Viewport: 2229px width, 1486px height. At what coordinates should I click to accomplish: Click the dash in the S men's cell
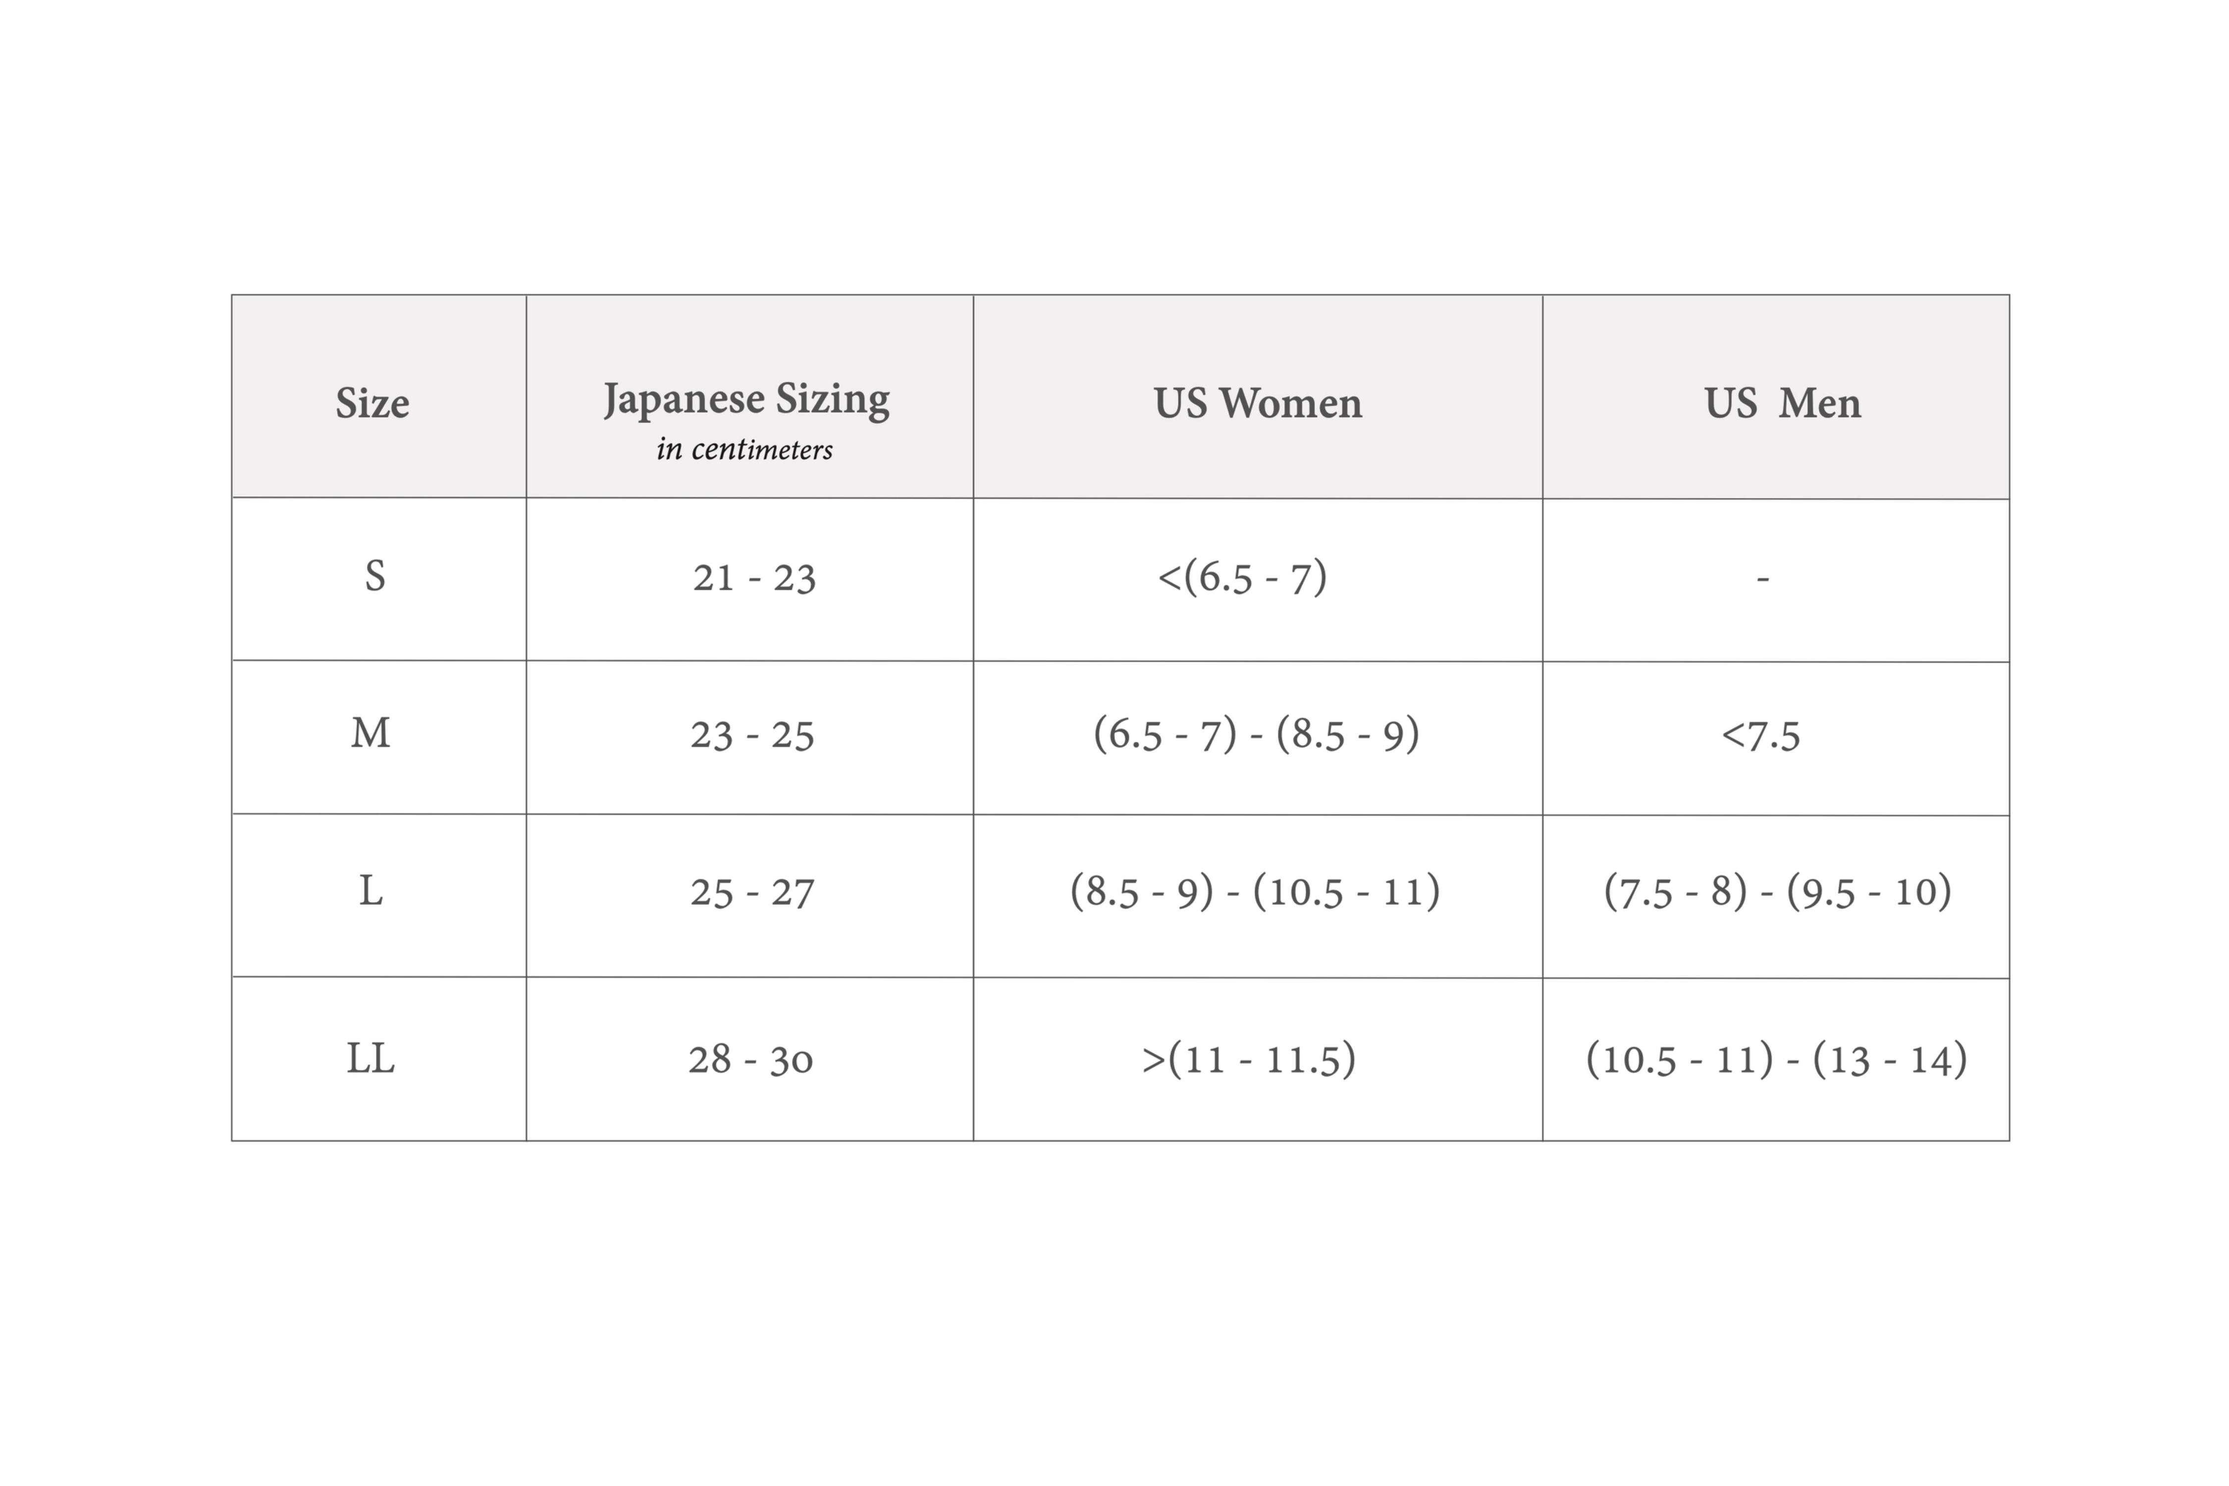click(x=1763, y=578)
